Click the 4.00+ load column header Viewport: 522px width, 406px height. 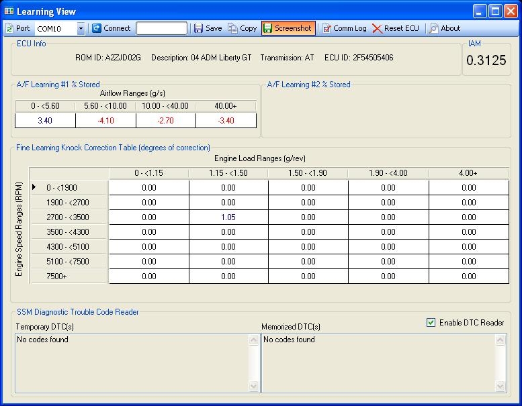coord(468,173)
